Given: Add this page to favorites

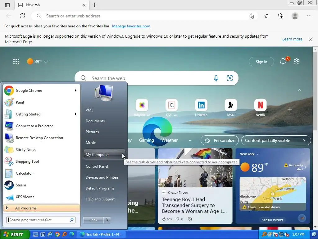Looking at the screenshot, I should (x=251, y=16).
